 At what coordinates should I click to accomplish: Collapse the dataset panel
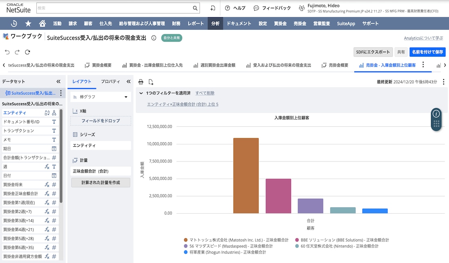[x=58, y=82]
